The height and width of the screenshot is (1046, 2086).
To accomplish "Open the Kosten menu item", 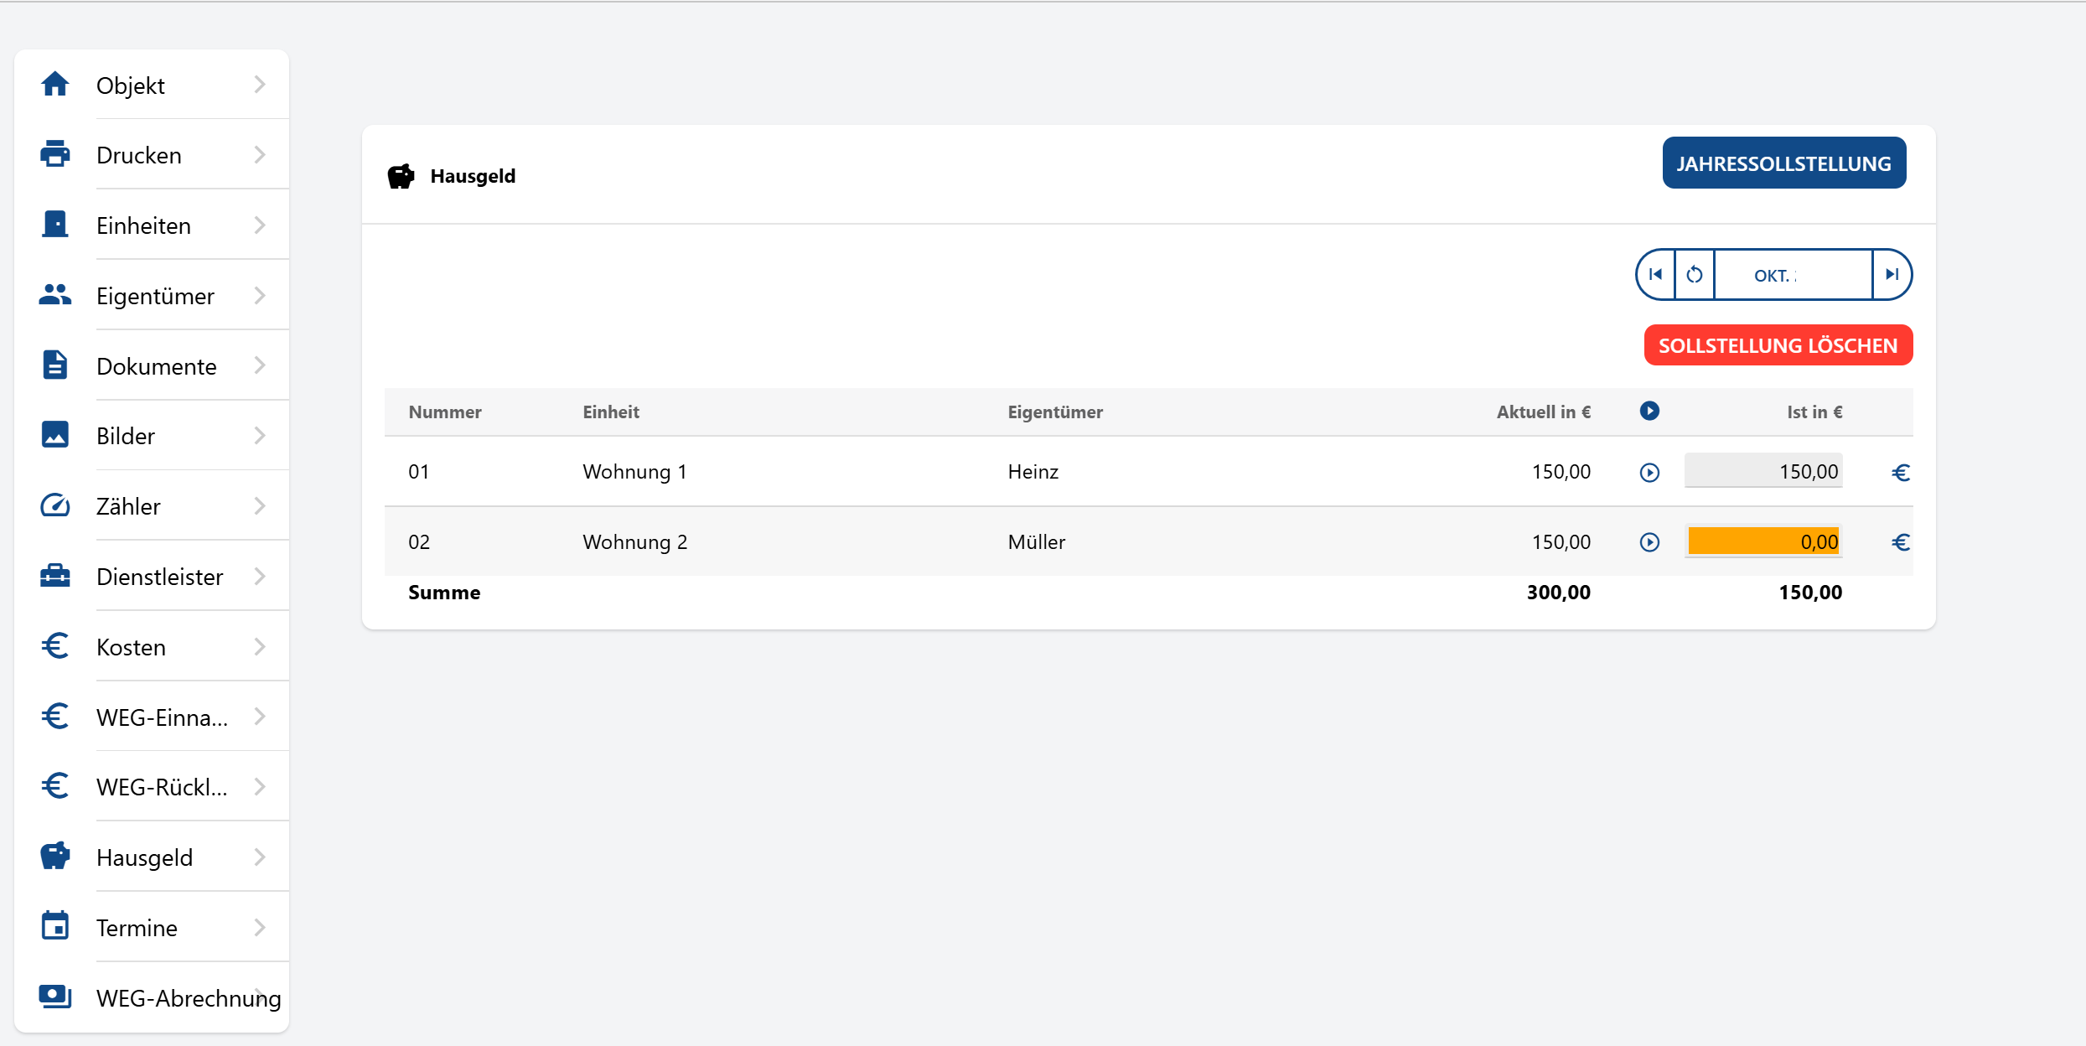I will click(x=152, y=647).
